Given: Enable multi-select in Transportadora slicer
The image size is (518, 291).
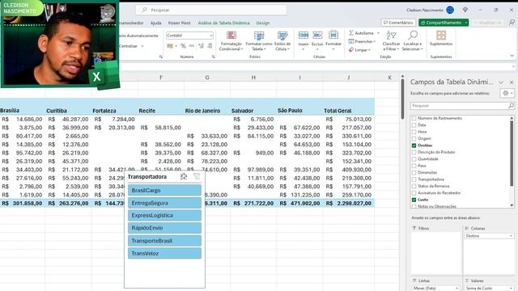Looking at the screenshot, I should click(184, 177).
